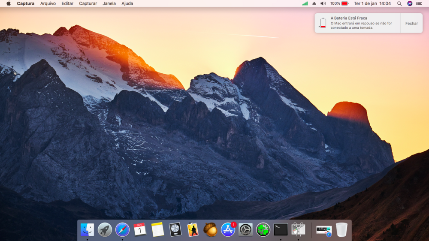Open the Ajuda menu
Image resolution: width=429 pixels, height=241 pixels.
tap(127, 3)
